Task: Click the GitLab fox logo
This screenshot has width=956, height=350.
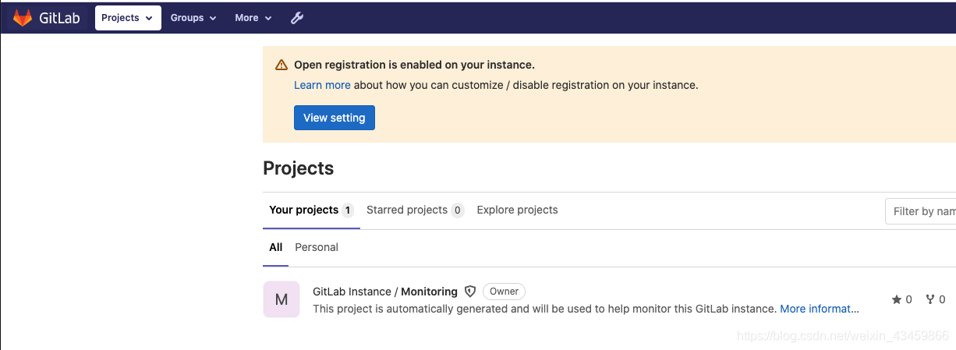Action: point(22,17)
